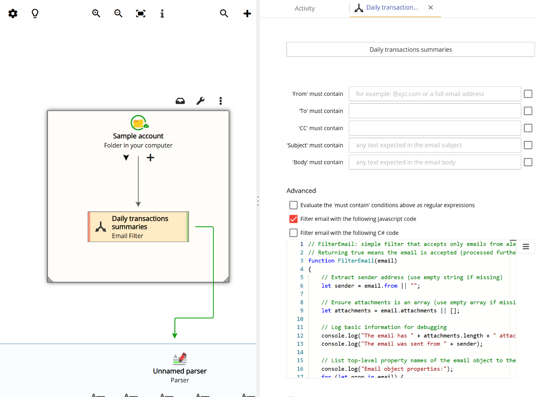536x397 pixels.
Task: Click the 'Subject' must contain input field
Action: (x=434, y=145)
